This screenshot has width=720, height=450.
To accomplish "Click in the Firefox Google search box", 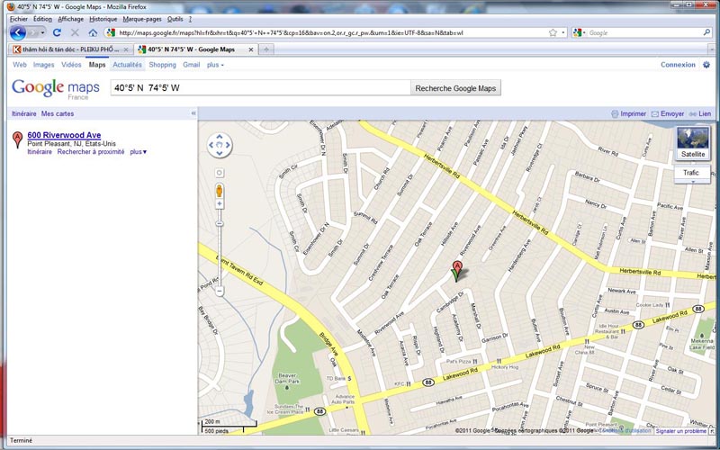I will click(643, 32).
